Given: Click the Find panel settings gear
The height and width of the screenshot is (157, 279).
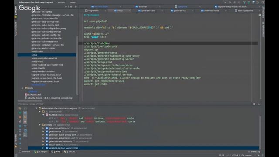Looking at the screenshot, I should pyautogui.click(x=255, y=104).
